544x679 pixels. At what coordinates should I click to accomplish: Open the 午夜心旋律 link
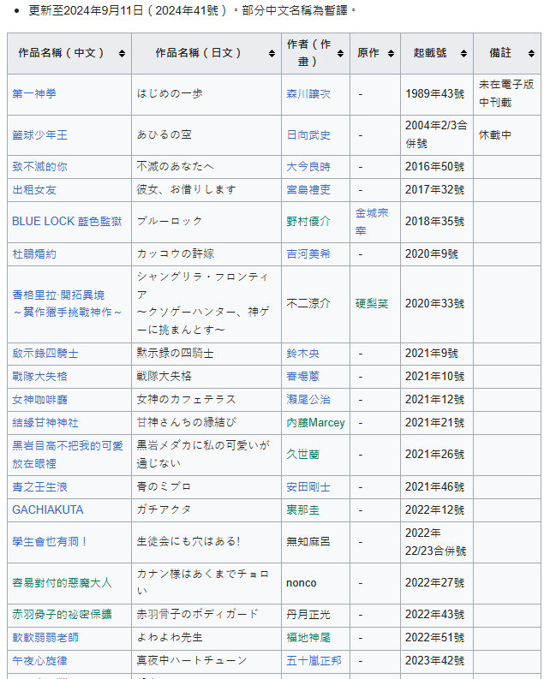(x=40, y=661)
